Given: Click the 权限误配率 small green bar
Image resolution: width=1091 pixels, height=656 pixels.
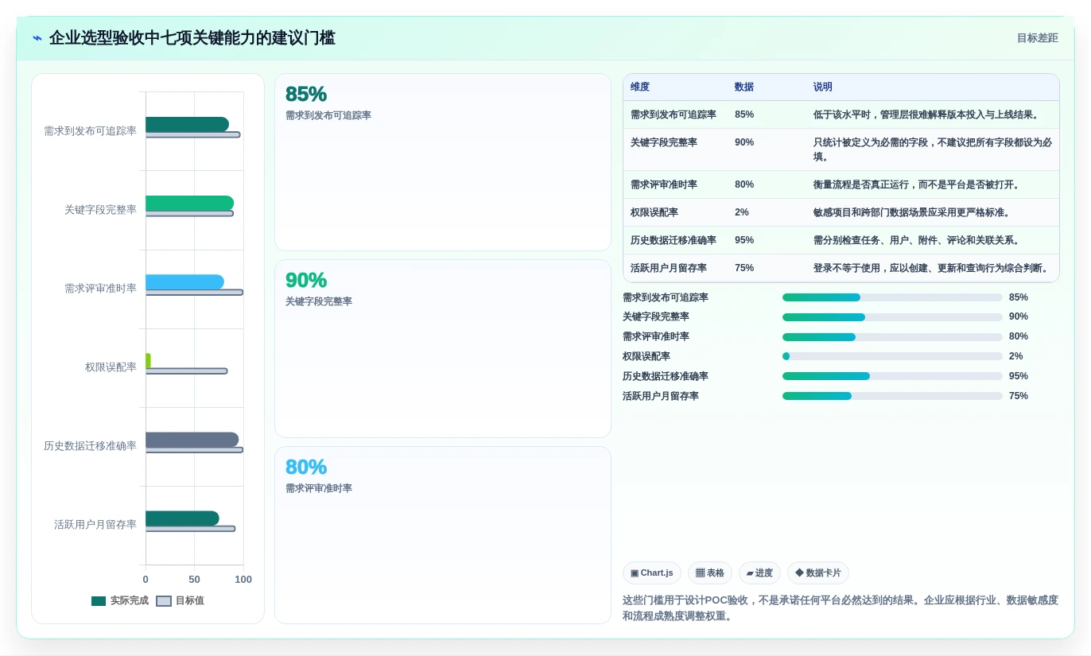Looking at the screenshot, I should pyautogui.click(x=148, y=361).
